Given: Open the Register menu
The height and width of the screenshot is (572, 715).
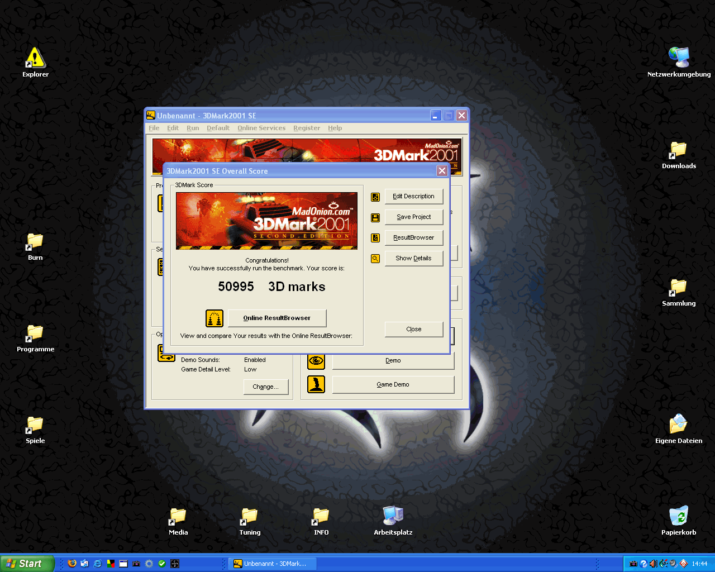Looking at the screenshot, I should tap(307, 128).
